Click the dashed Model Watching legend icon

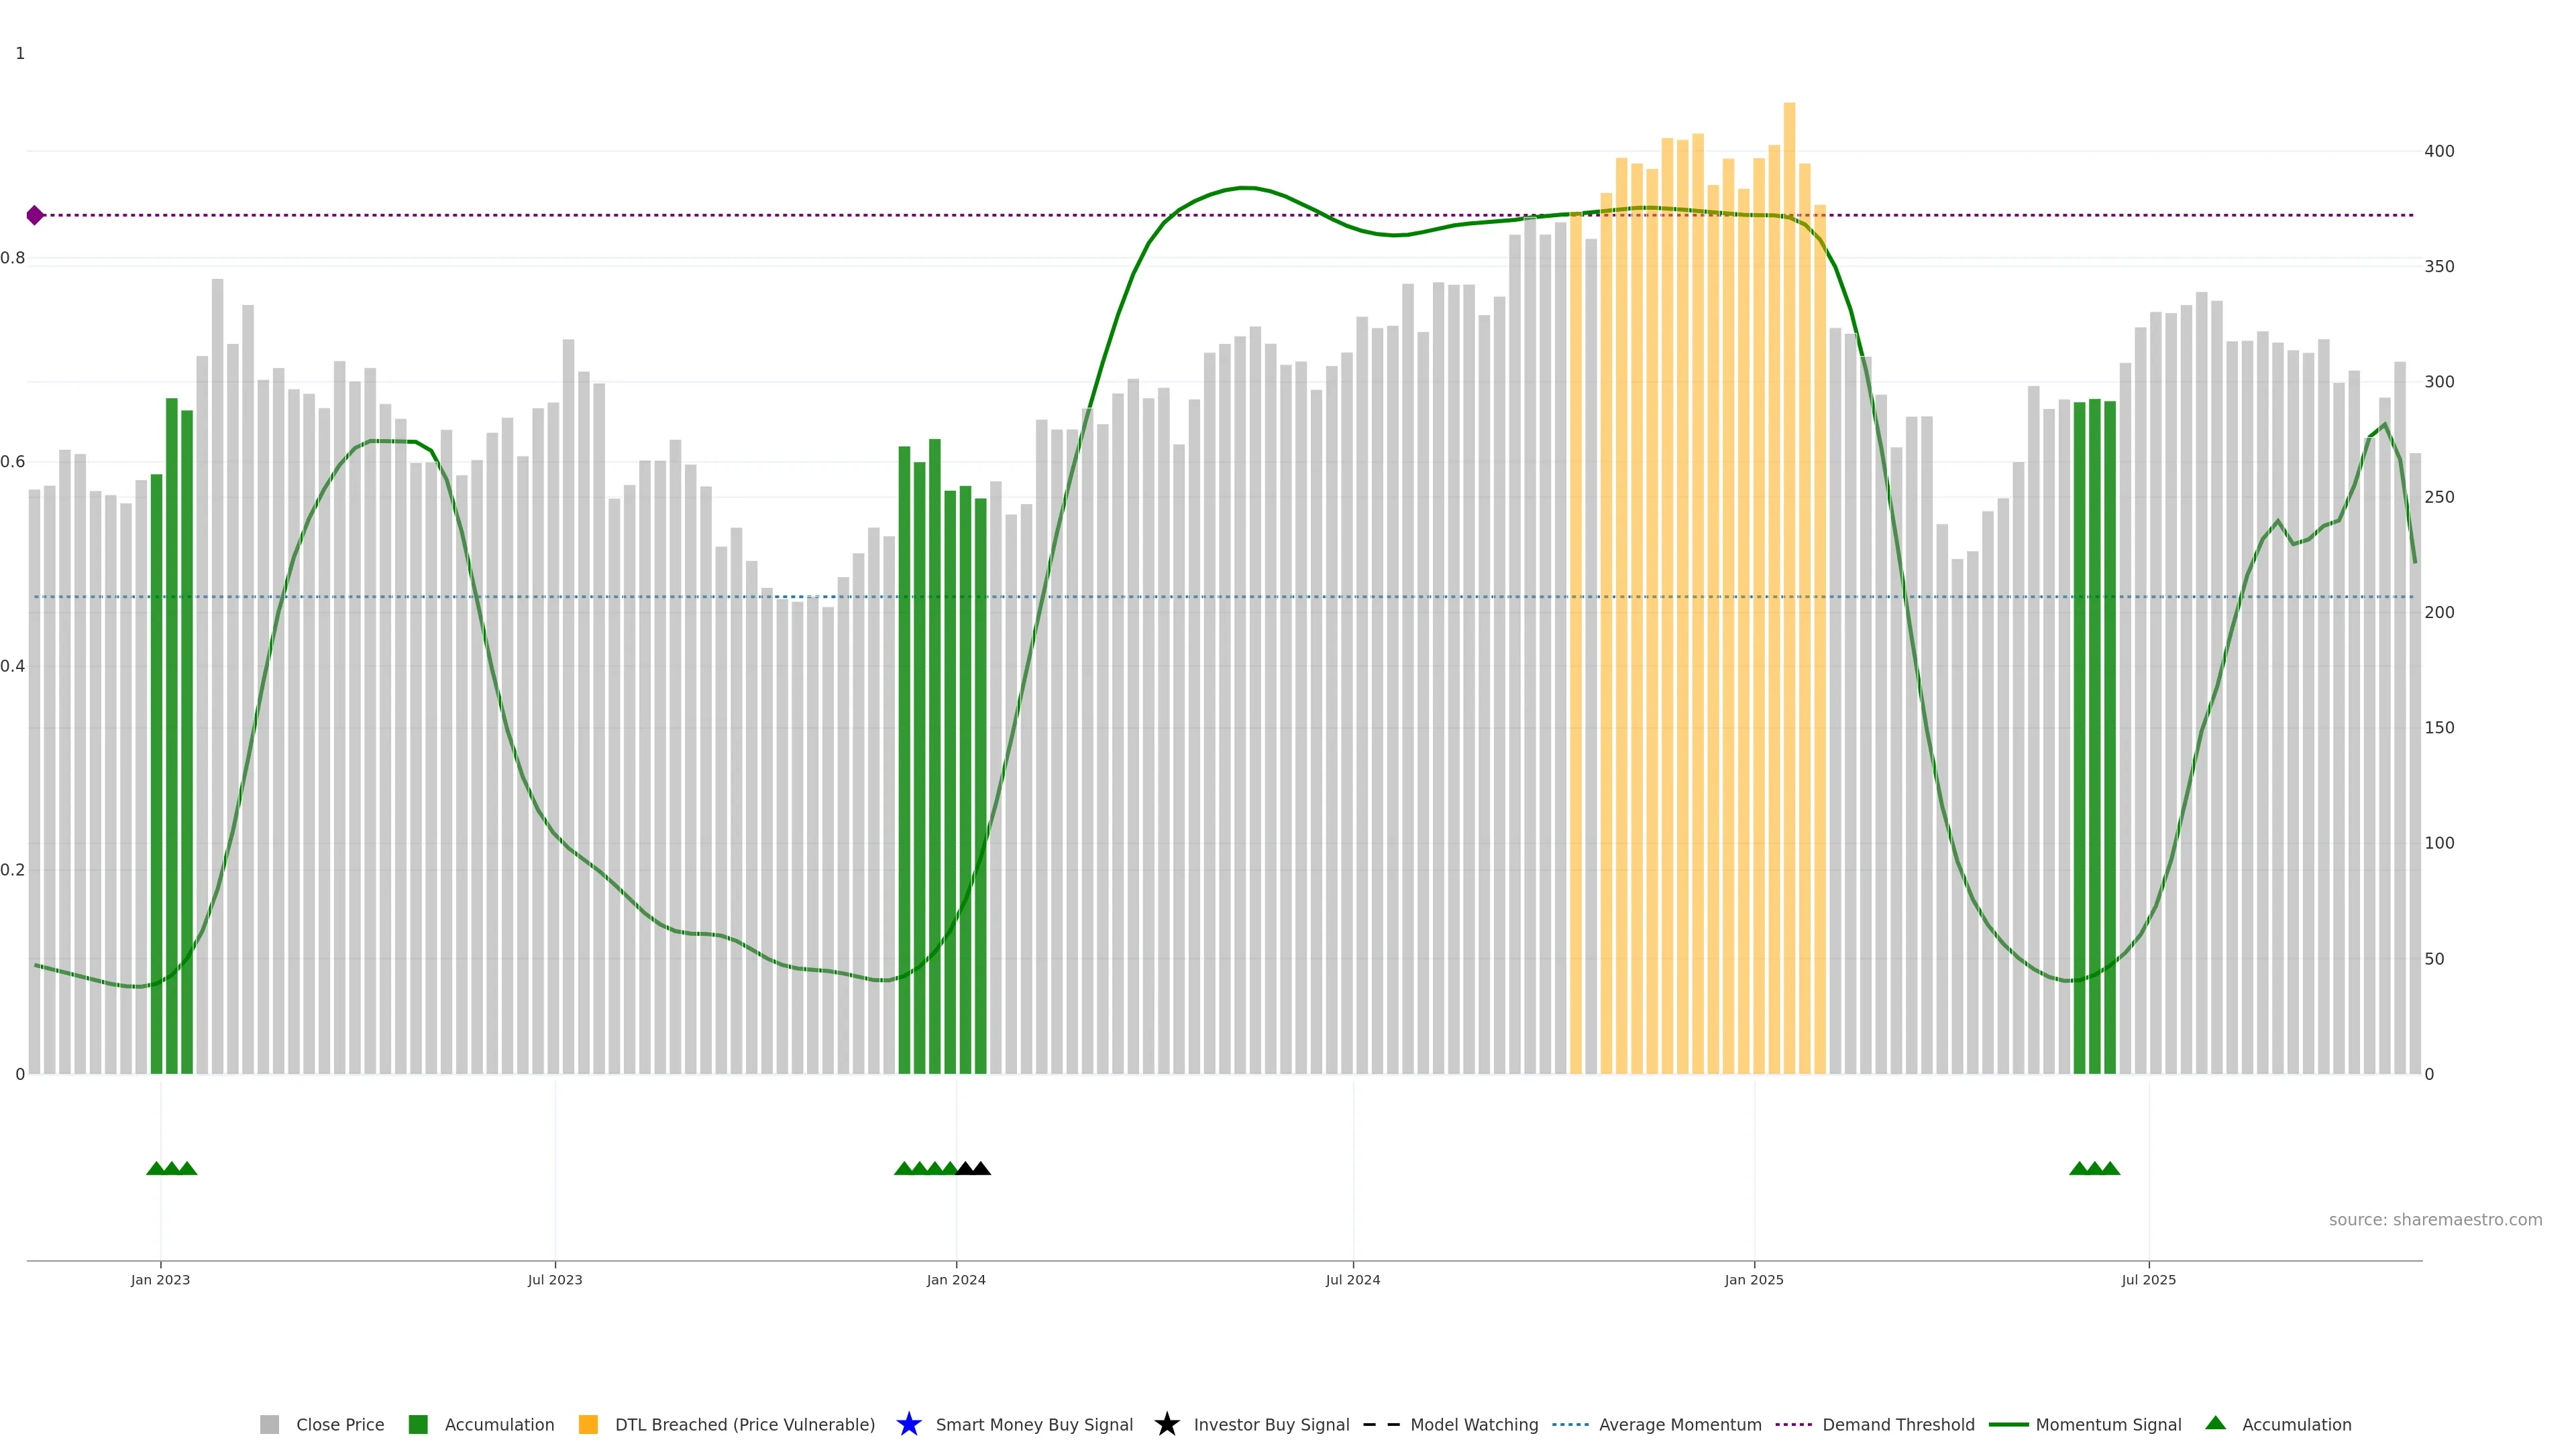pos(1381,1424)
